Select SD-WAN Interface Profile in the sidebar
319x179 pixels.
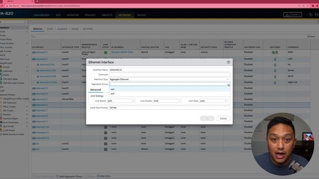[12, 134]
